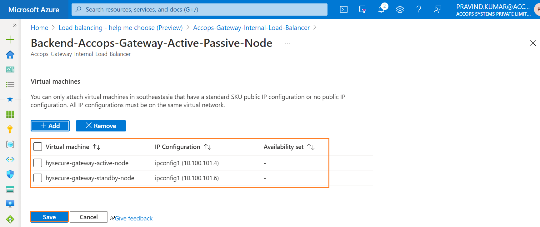Open the ellipsis menu beside the title
The width and height of the screenshot is (540, 227).
[287, 43]
